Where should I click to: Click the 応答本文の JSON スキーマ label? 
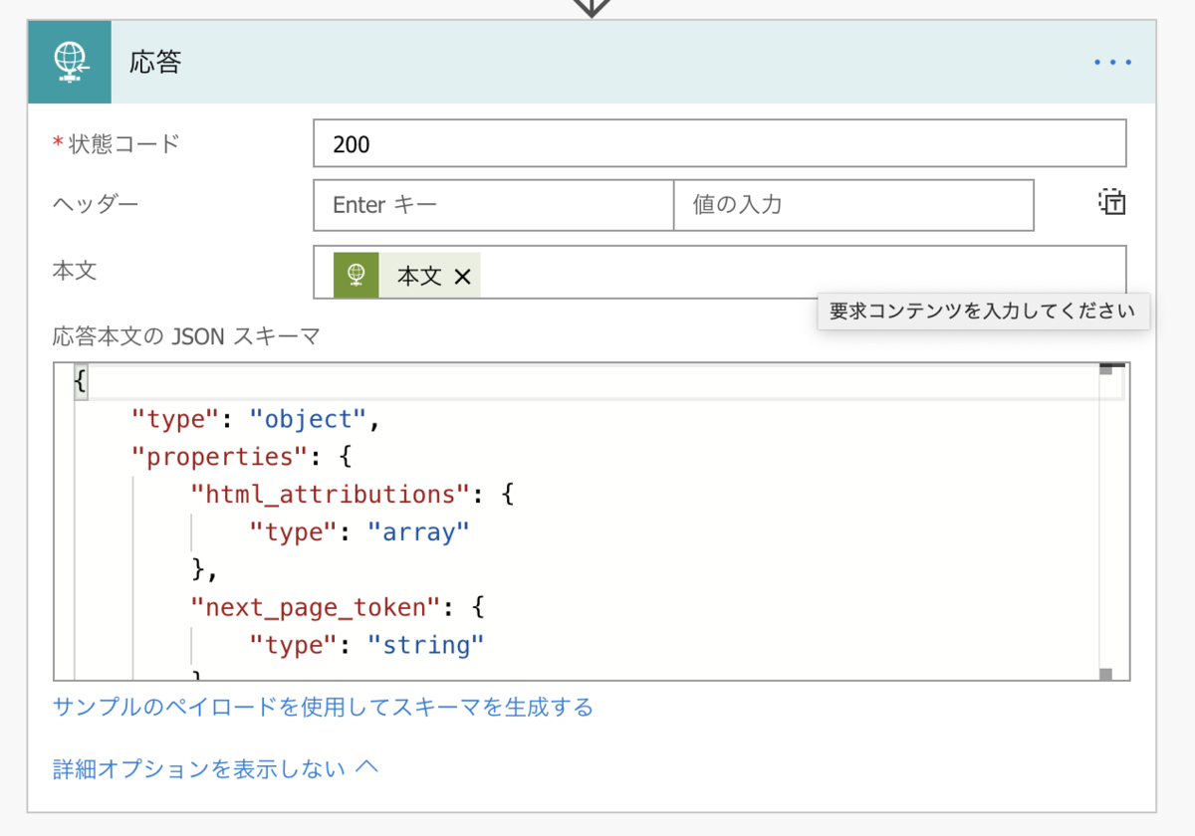pyautogui.click(x=186, y=336)
